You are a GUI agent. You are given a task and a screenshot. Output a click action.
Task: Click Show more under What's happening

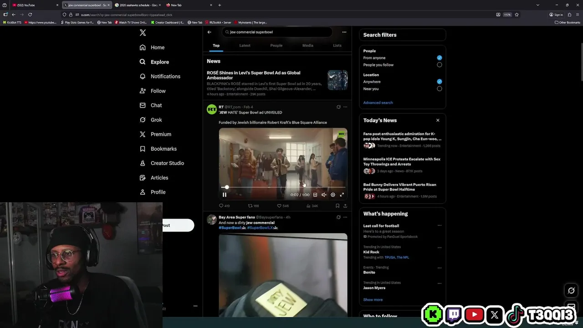click(373, 300)
